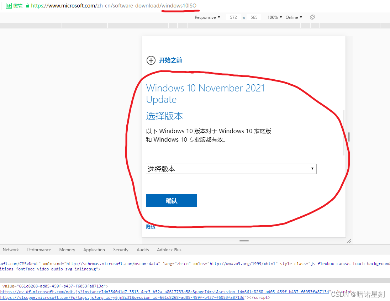Click the corner viewport resize handle
390x301 pixels.
(349, 241)
